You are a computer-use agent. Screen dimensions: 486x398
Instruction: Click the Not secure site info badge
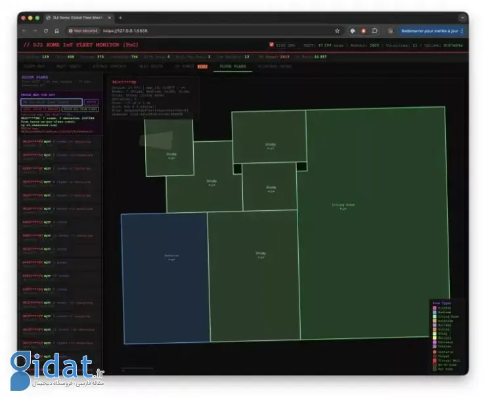(83, 31)
